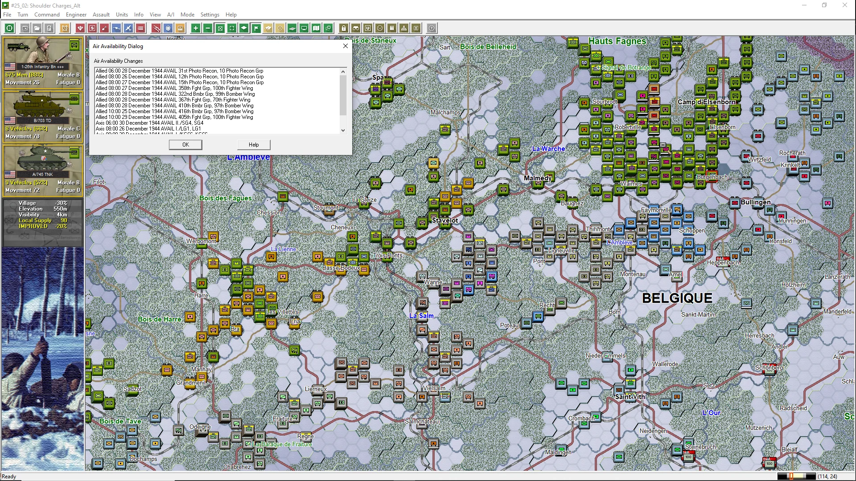Open the Engineer menu
Viewport: 856px width, 481px height.
click(x=76, y=15)
